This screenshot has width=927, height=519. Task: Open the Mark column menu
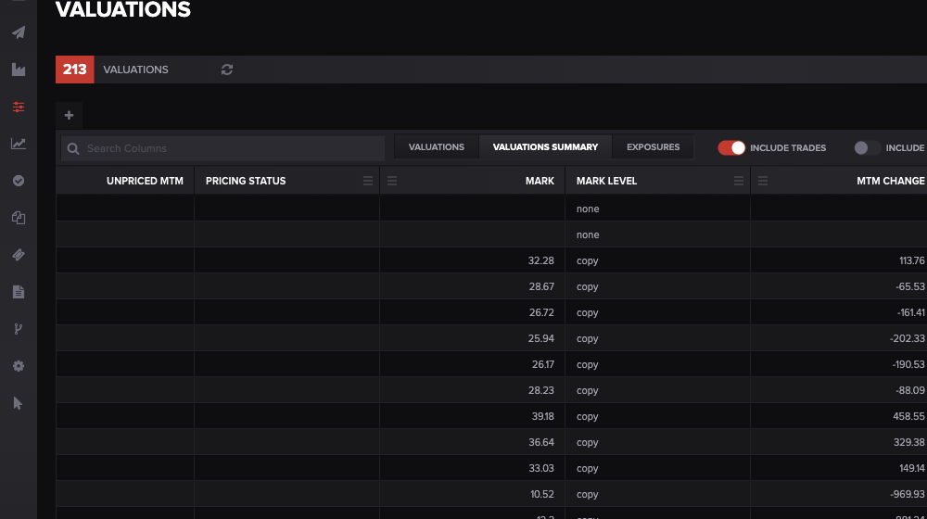tap(392, 181)
